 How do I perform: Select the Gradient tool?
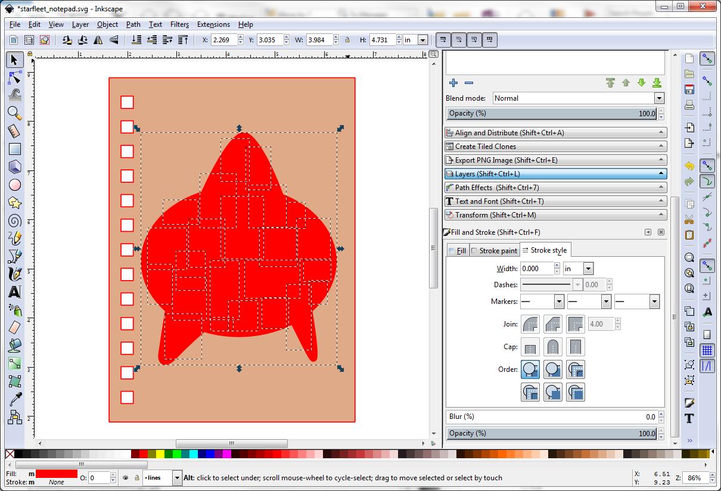tap(15, 363)
